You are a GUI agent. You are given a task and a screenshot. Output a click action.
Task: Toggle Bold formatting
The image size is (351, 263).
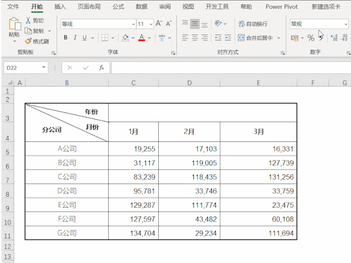pos(65,38)
